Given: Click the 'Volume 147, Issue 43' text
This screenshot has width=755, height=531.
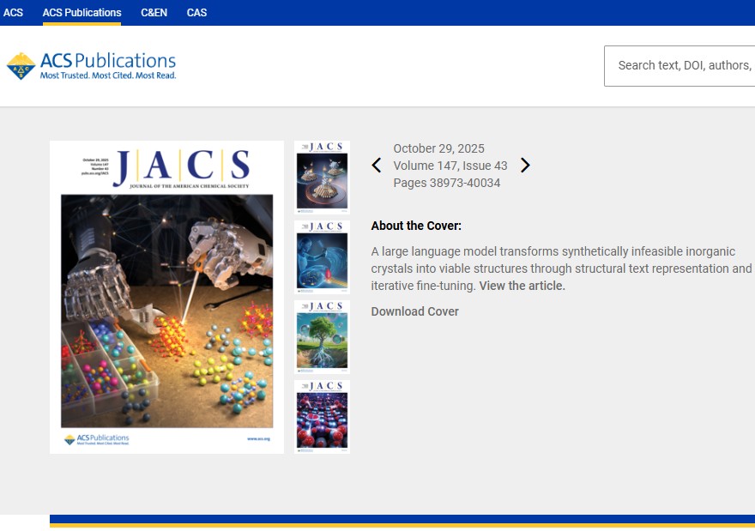Looking at the screenshot, I should click(450, 166).
